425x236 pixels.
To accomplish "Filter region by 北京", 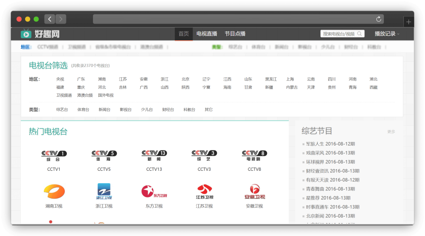I will point(186,79).
